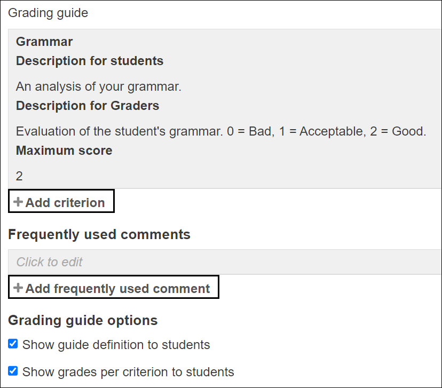This screenshot has width=442, height=388.
Task: Click the Description for students label
Action: 90,60
